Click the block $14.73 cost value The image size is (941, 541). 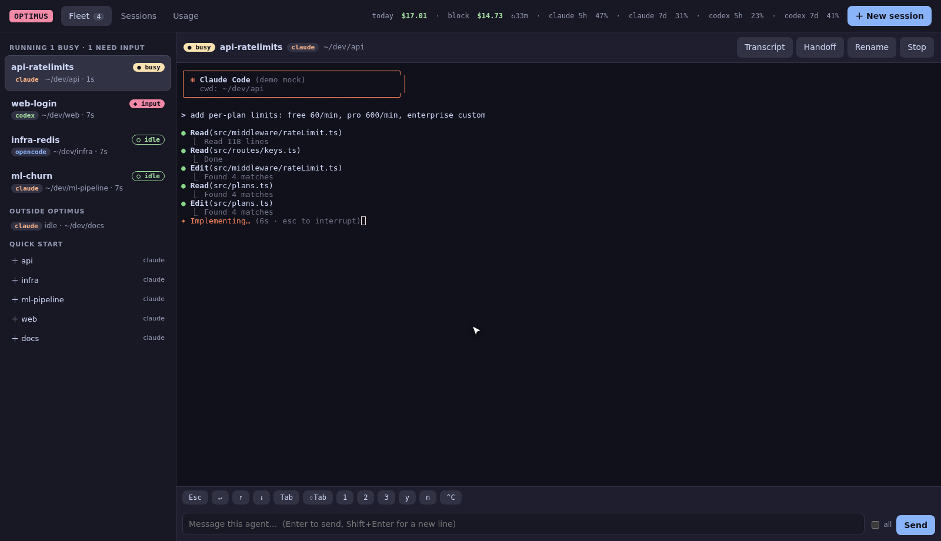pos(490,16)
